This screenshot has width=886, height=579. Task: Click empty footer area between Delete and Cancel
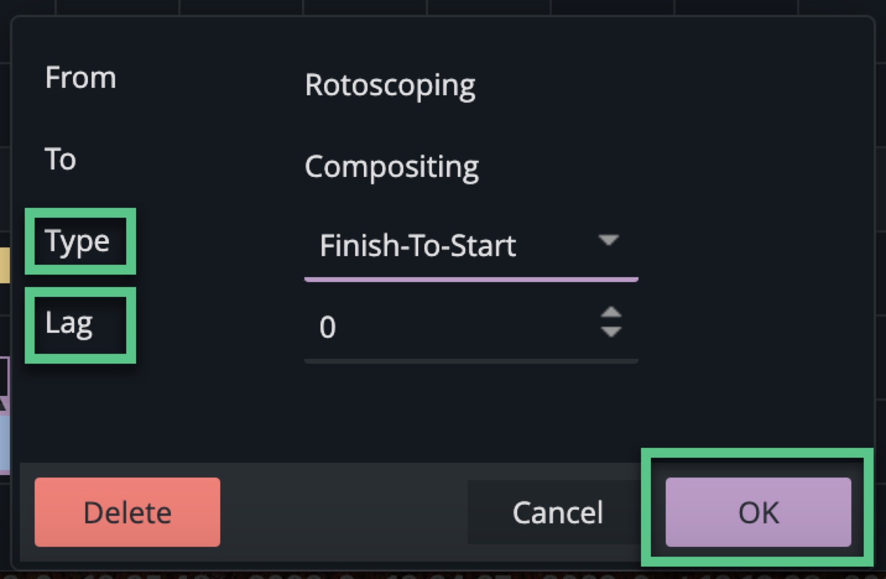(x=343, y=512)
